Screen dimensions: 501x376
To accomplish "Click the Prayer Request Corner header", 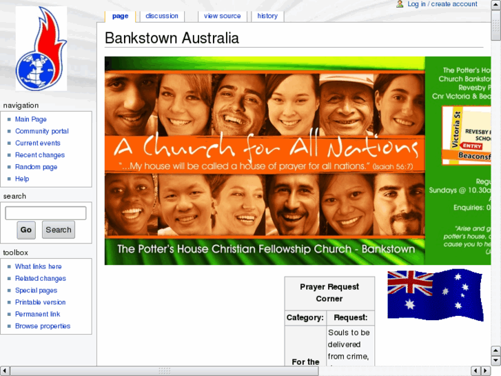I will 329,293.
